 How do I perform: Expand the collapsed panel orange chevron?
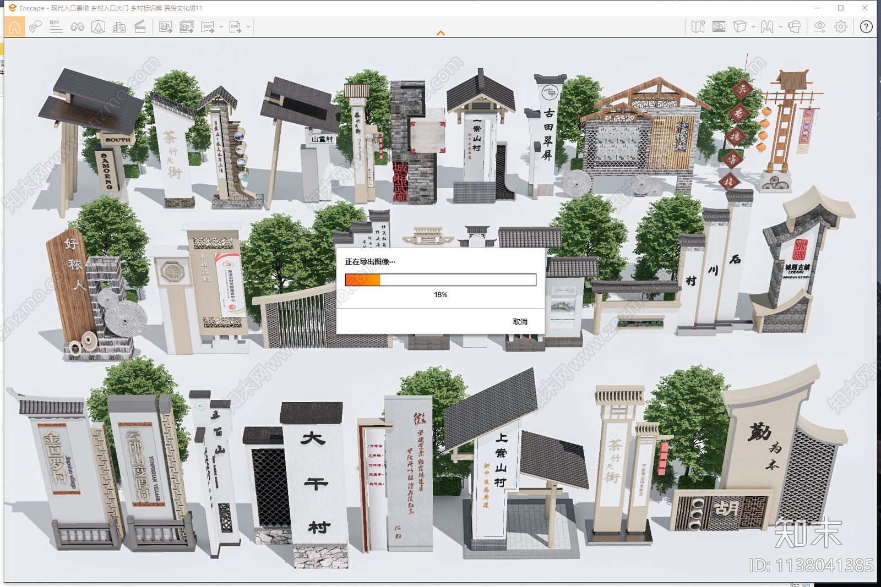[440, 34]
